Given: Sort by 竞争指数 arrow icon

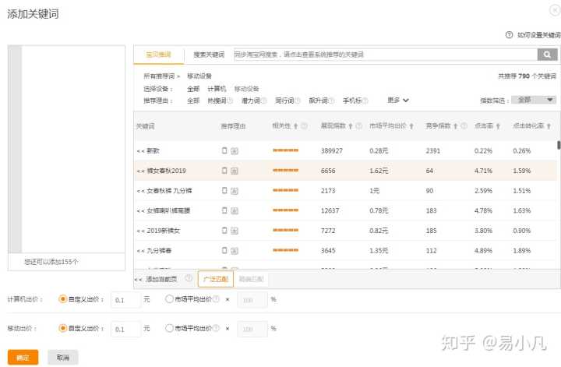Looking at the screenshot, I should [x=456, y=125].
